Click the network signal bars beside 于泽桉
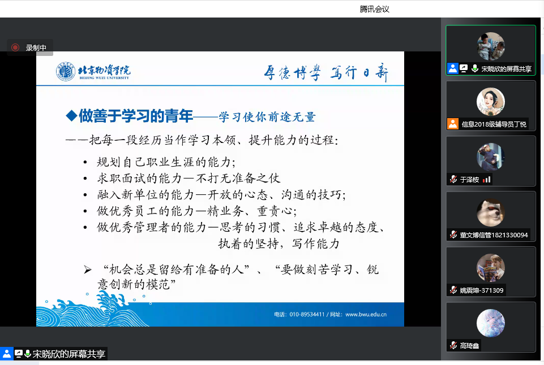This screenshot has width=544, height=365. (x=487, y=180)
